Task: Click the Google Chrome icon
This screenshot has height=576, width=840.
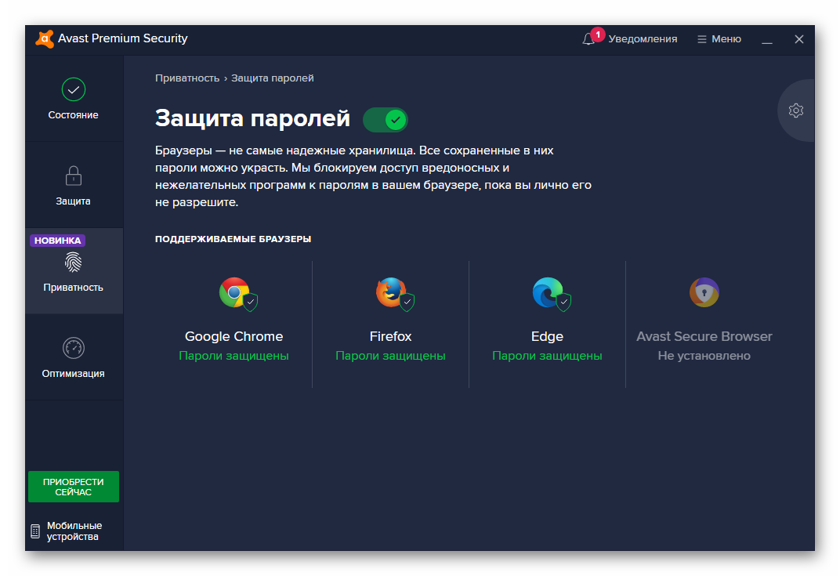Action: 234,292
